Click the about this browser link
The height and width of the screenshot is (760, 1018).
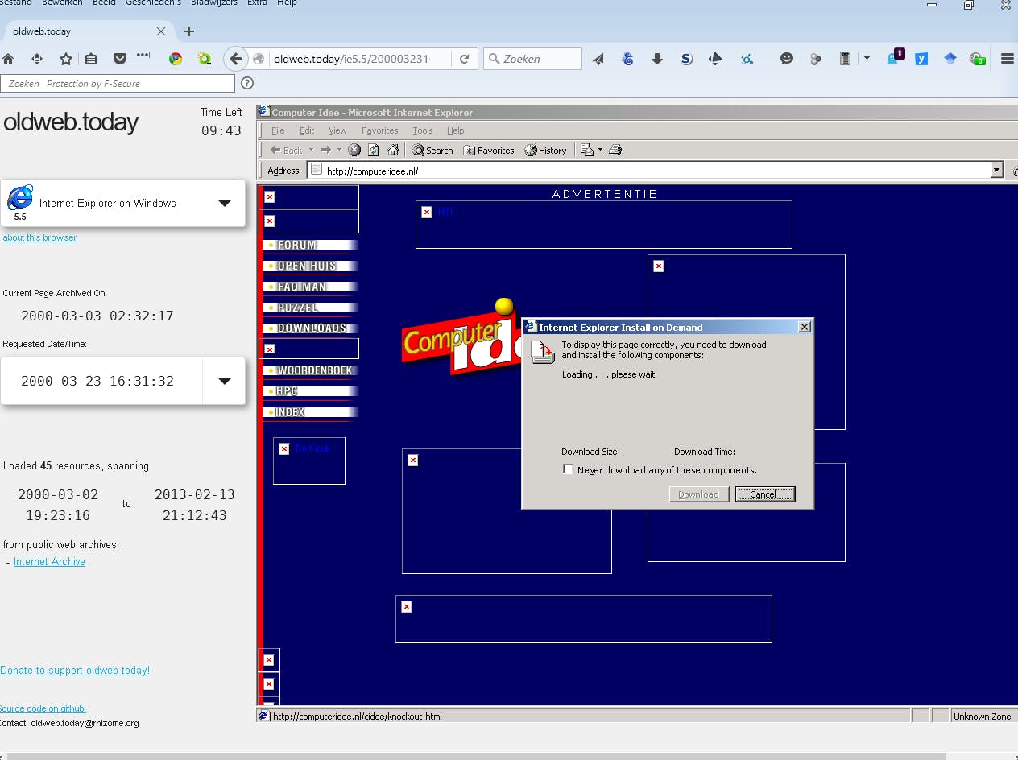pos(39,237)
